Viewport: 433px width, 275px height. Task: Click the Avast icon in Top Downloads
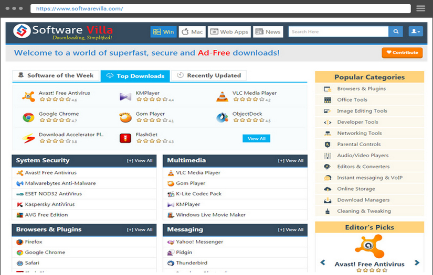coord(28,96)
